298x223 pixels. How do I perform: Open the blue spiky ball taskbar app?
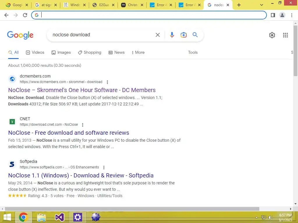(95, 217)
